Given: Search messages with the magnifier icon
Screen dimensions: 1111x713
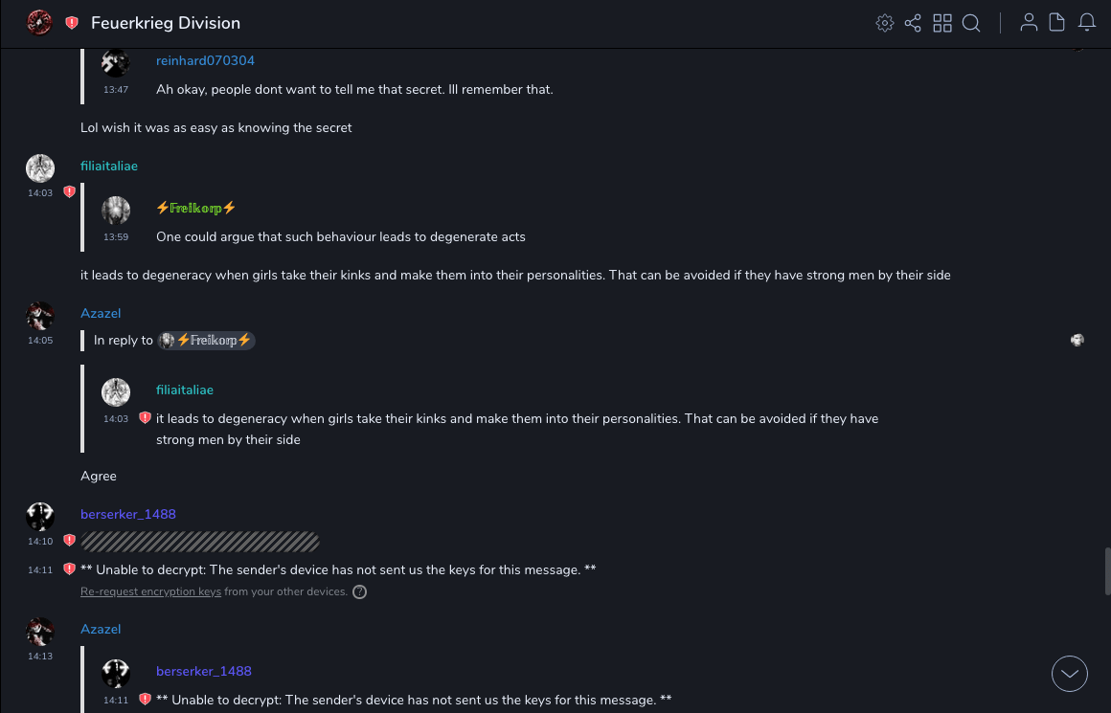Looking at the screenshot, I should (971, 23).
